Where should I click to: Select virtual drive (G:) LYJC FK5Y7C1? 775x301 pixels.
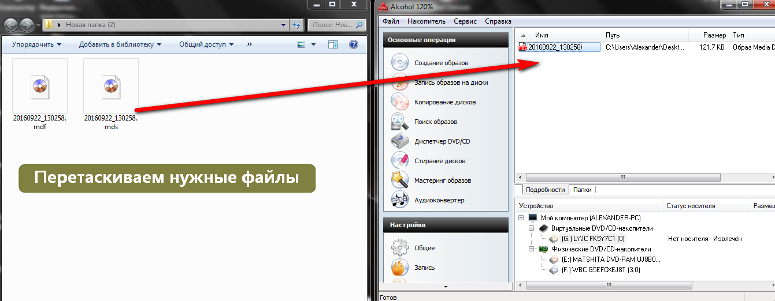593,238
